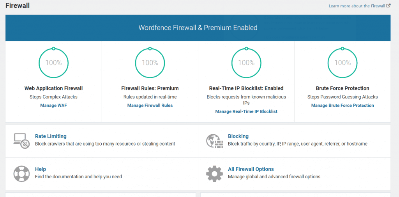Go to Rate Limiting settings

click(x=51, y=136)
